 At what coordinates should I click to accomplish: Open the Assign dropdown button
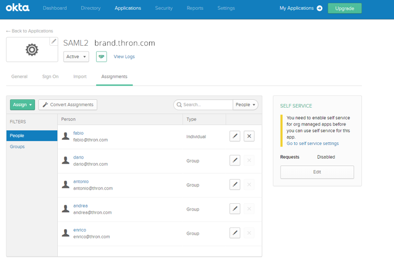coord(23,105)
